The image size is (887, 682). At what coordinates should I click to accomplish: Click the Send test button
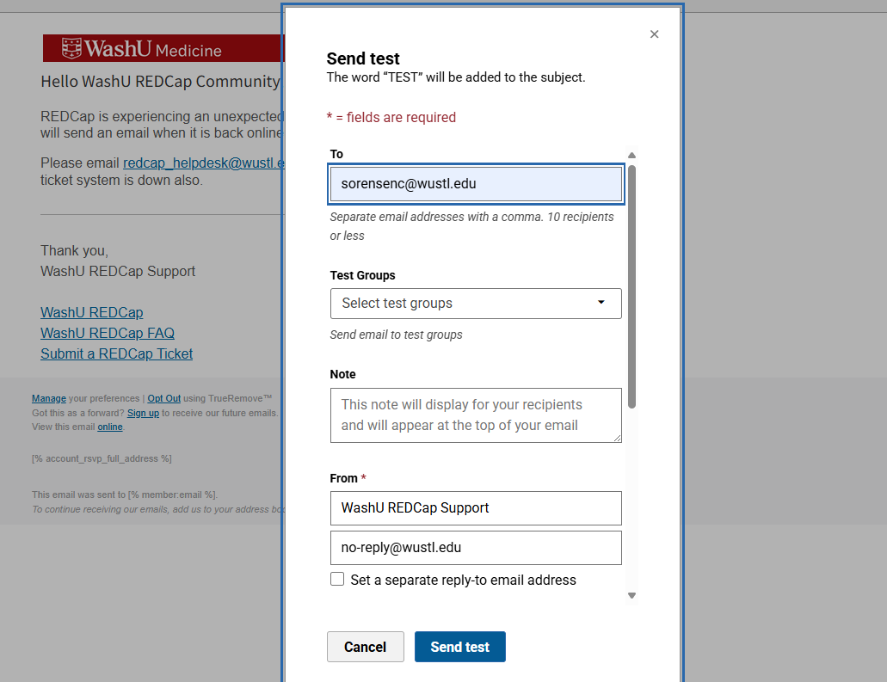coord(460,647)
